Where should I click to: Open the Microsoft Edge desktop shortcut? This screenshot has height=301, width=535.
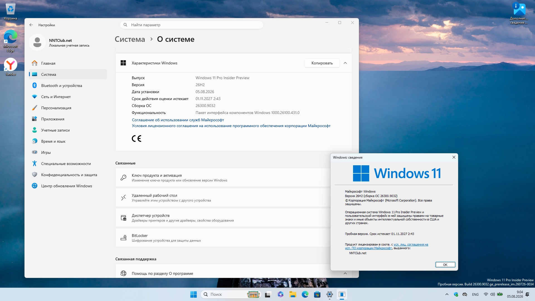point(11,41)
